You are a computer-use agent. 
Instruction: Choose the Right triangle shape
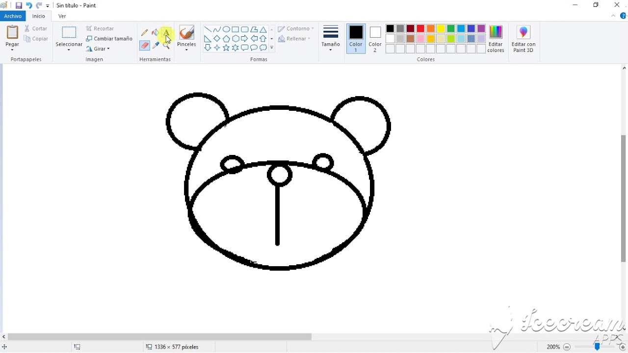pos(208,39)
